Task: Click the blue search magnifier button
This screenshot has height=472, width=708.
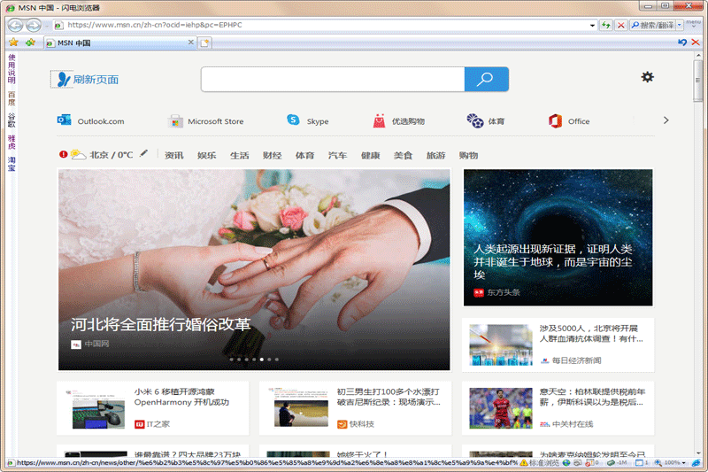Action: pyautogui.click(x=486, y=80)
